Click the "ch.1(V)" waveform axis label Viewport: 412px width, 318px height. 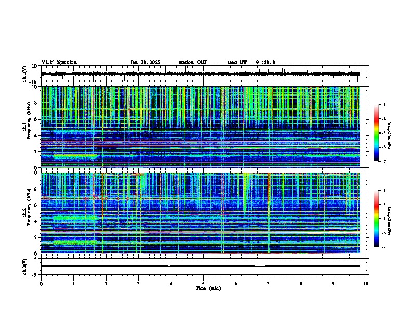pos(25,74)
